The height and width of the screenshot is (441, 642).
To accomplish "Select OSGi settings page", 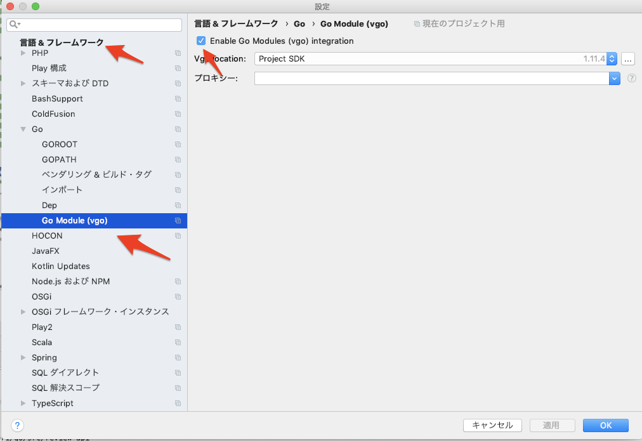I will [41, 296].
